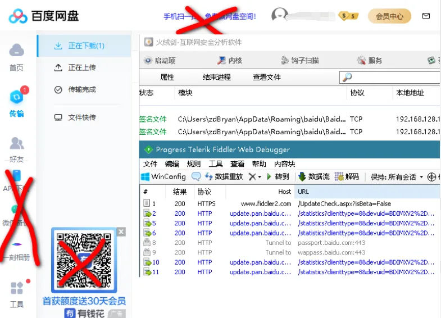This screenshot has width=441, height=318.
Task: Click the lock icon of session 9
Action: (x=147, y=252)
